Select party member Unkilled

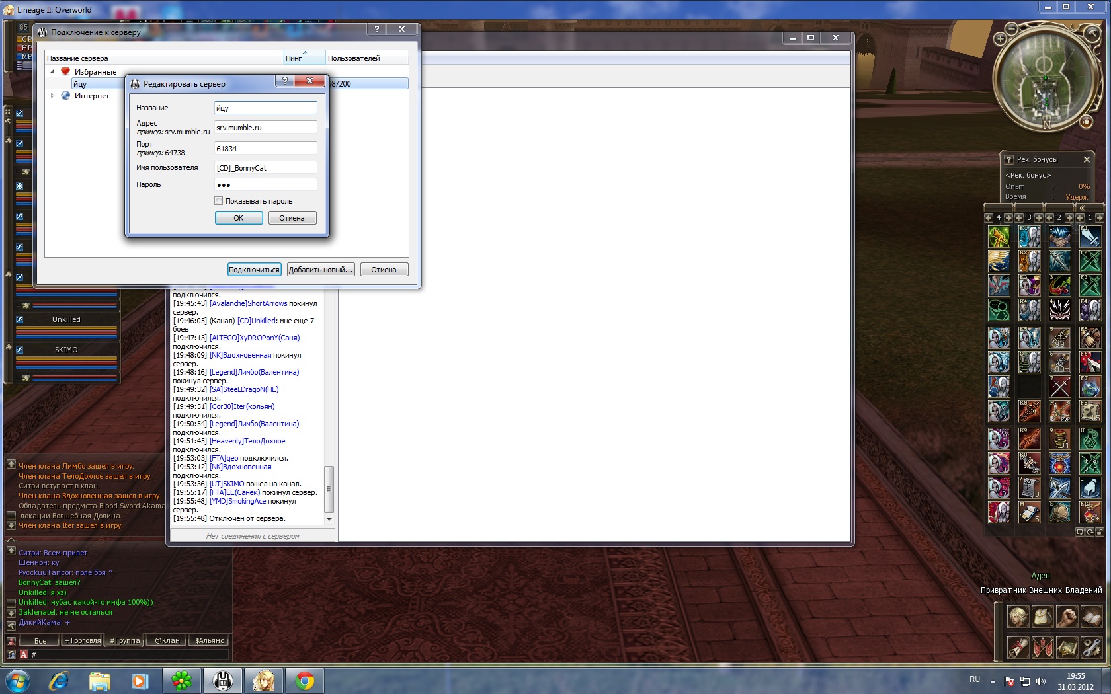click(66, 319)
